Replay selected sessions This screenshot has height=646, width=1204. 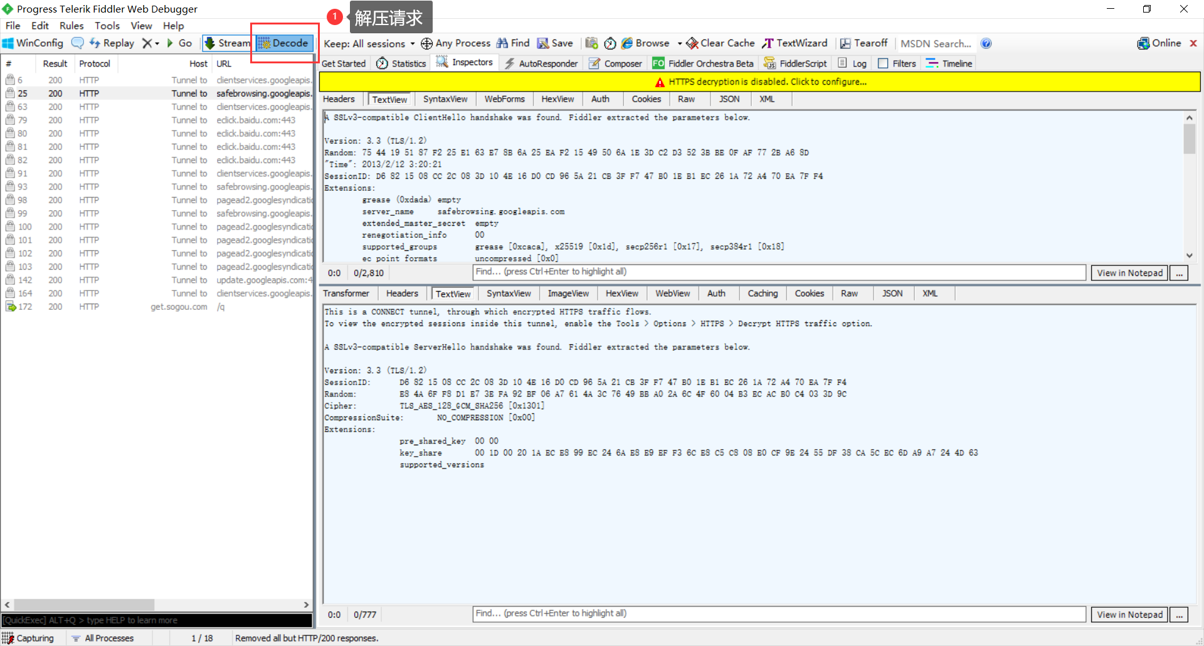(112, 43)
